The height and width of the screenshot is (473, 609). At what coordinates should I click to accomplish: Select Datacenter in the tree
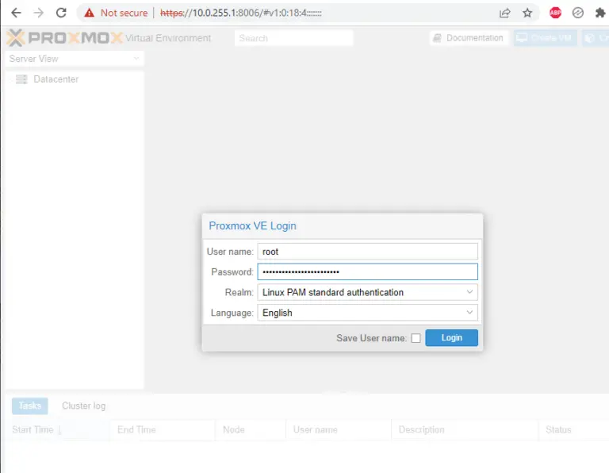click(56, 79)
